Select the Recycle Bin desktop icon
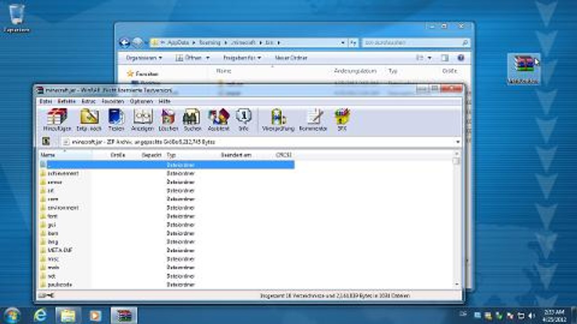Screen dimensions: 577x324 coord(17,18)
